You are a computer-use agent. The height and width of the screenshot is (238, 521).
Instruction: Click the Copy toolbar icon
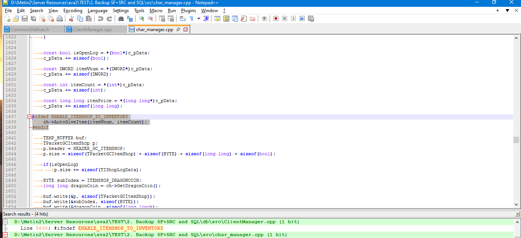(x=80, y=19)
